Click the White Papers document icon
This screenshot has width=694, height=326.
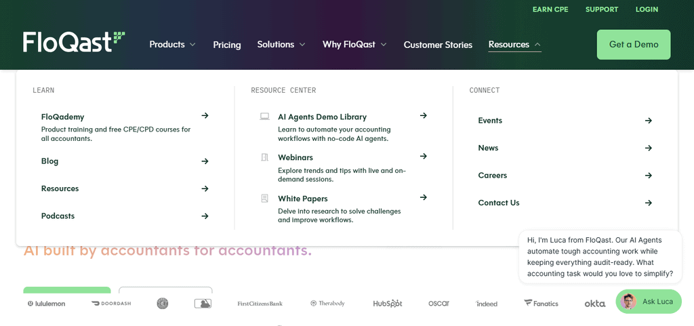click(265, 199)
